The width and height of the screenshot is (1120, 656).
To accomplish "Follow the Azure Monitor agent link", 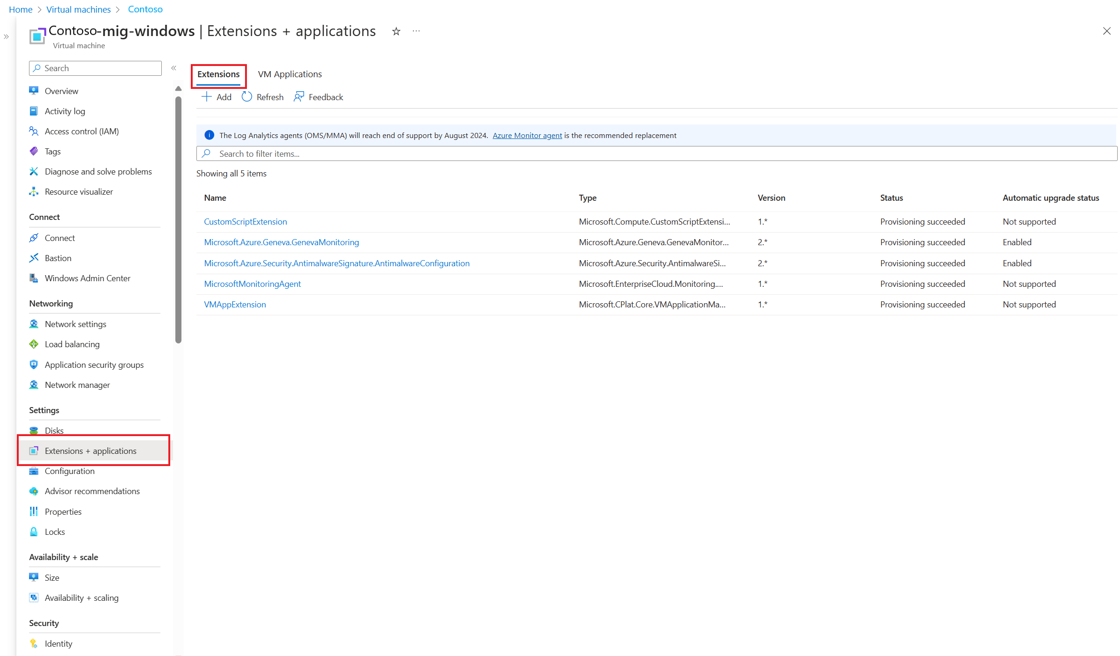I will 527,135.
